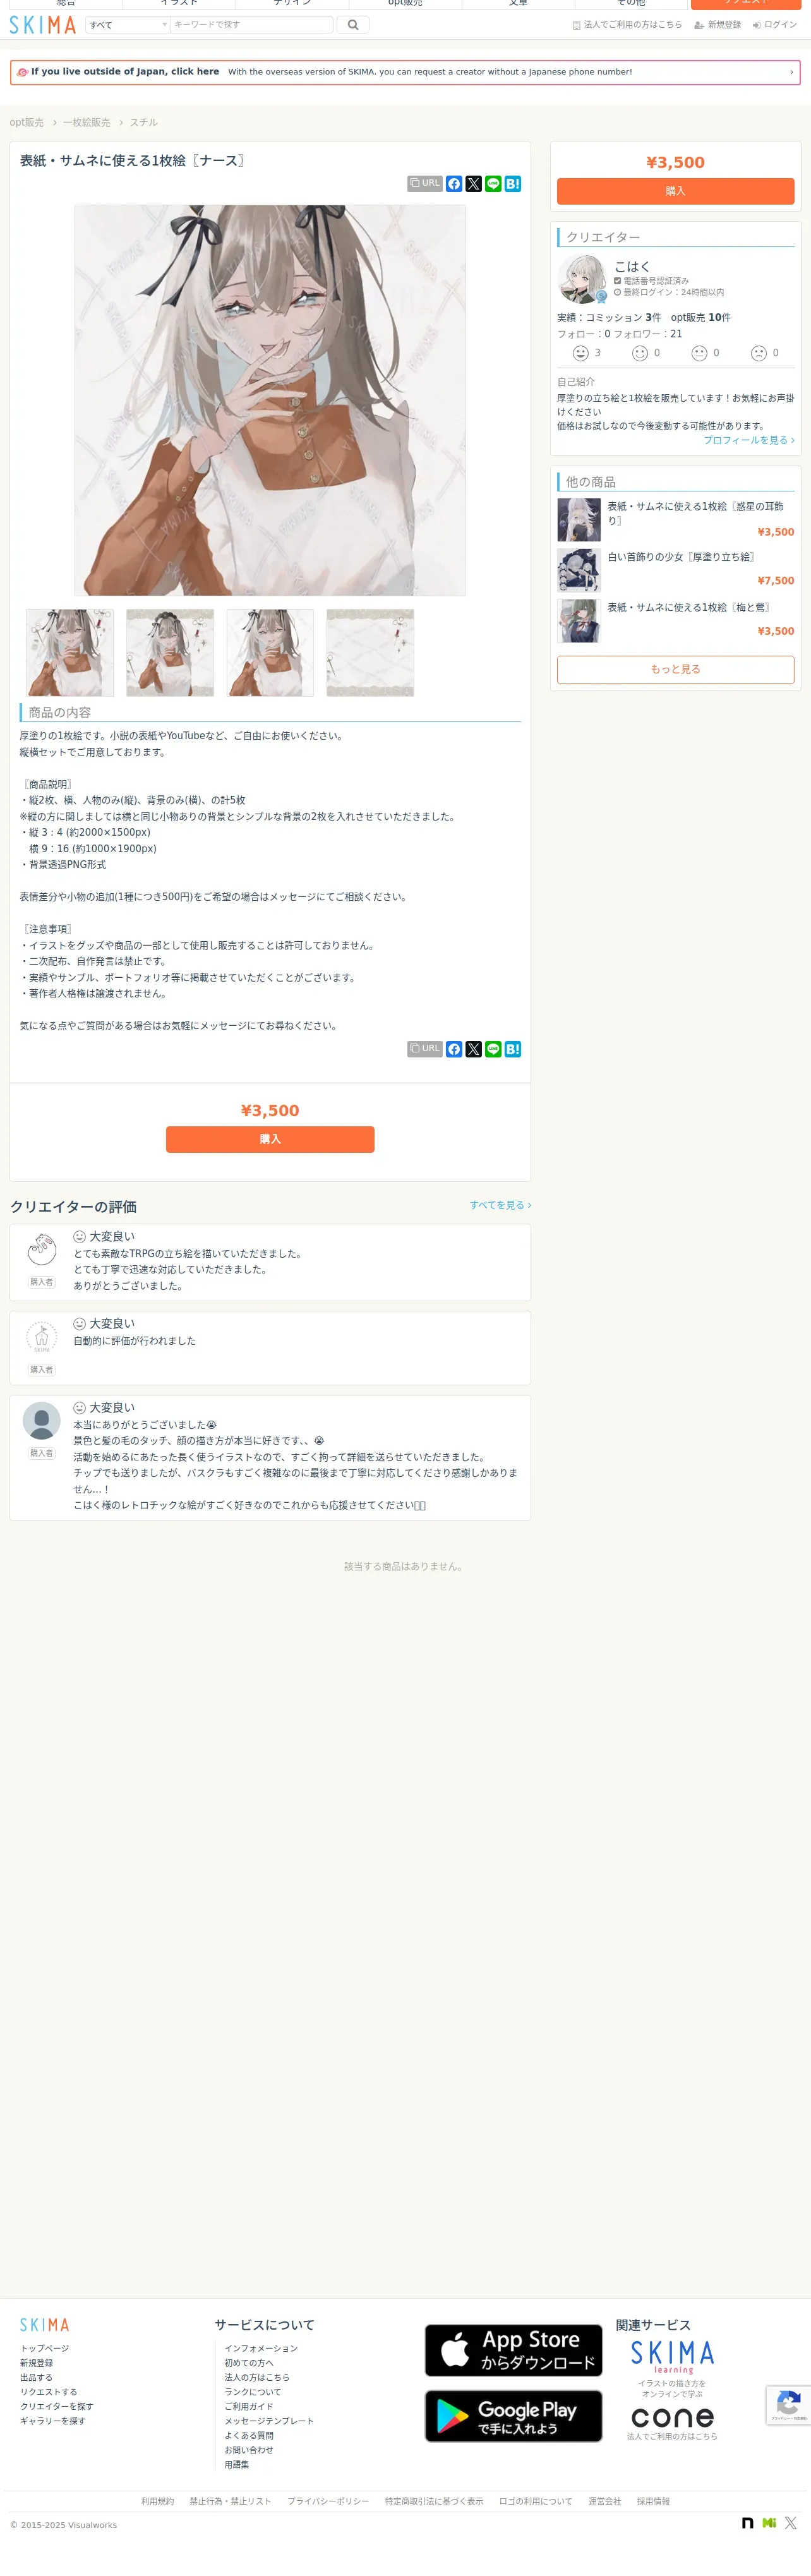Share on Facebook from top share row

coord(454,184)
